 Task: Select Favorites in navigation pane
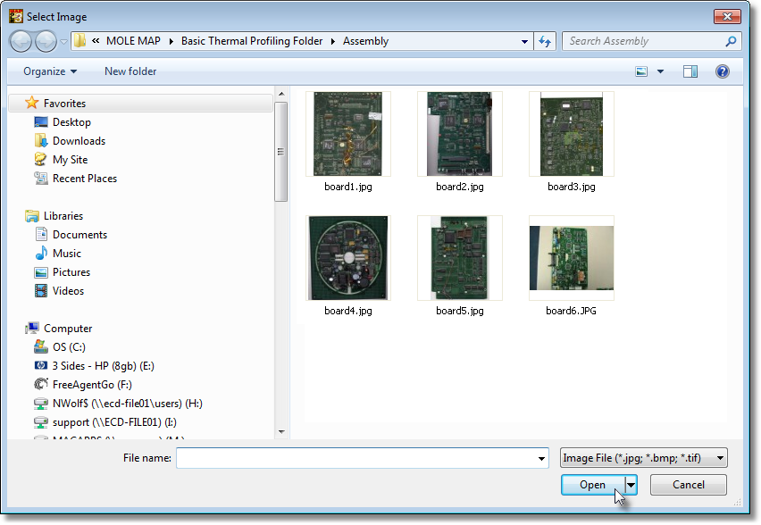[141, 104]
